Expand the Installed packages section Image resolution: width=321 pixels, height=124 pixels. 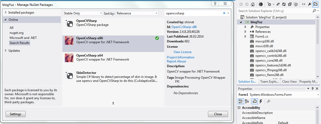6,13
